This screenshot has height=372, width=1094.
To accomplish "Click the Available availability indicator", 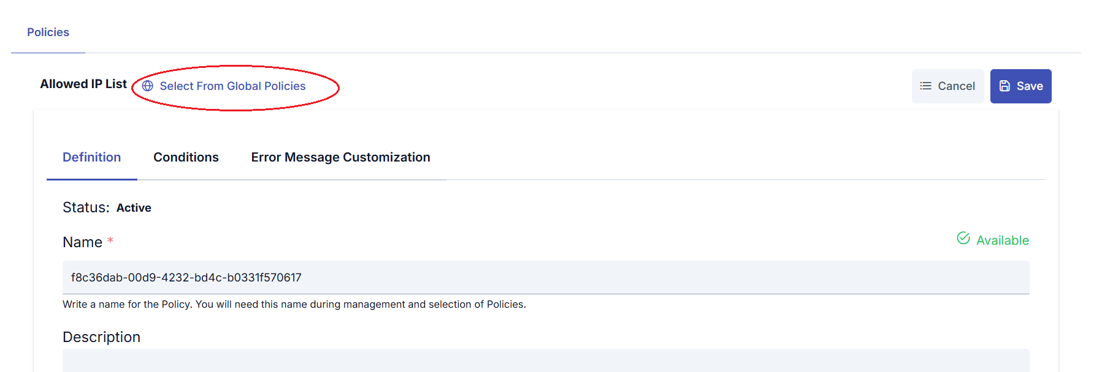I will (x=1002, y=240).
